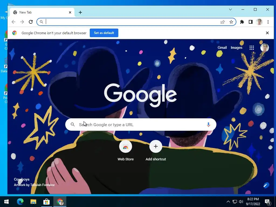
Task: Open Windows Start menu
Action: [x=6, y=202]
